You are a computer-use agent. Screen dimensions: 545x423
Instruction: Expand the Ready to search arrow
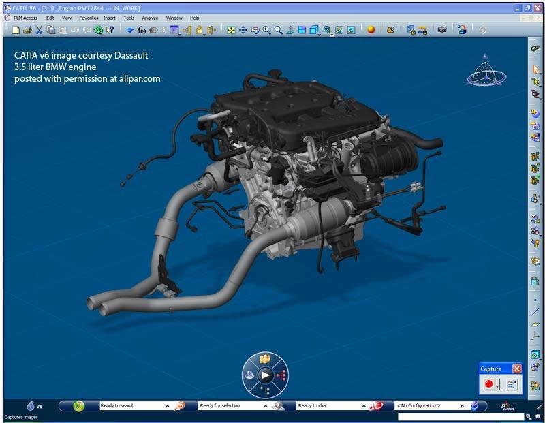point(168,406)
